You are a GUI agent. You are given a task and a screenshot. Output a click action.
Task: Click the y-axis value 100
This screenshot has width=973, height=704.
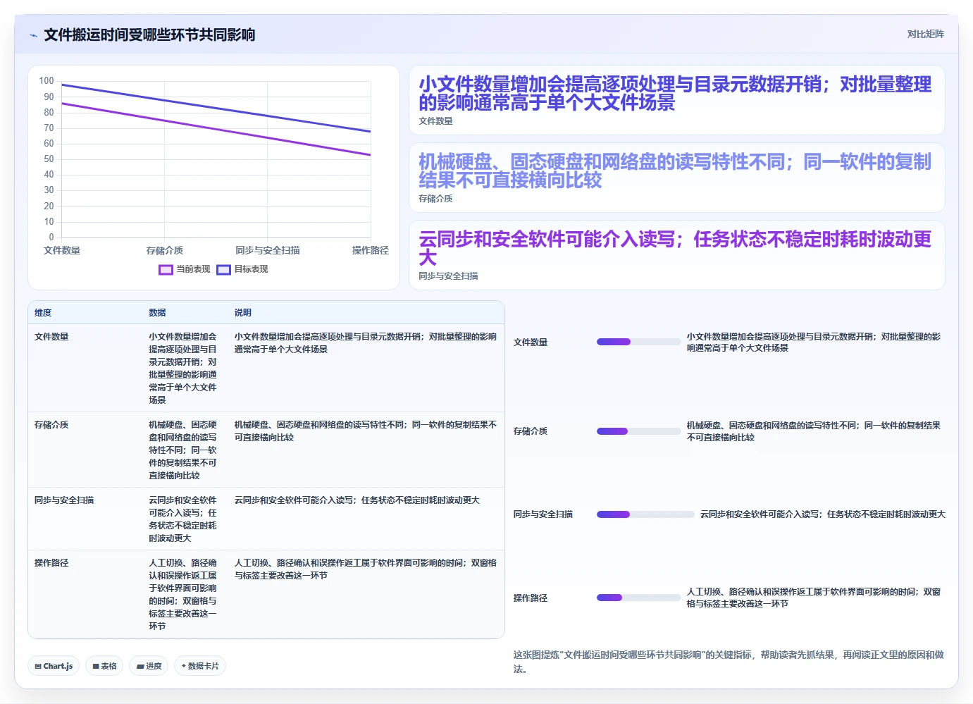pyautogui.click(x=47, y=81)
